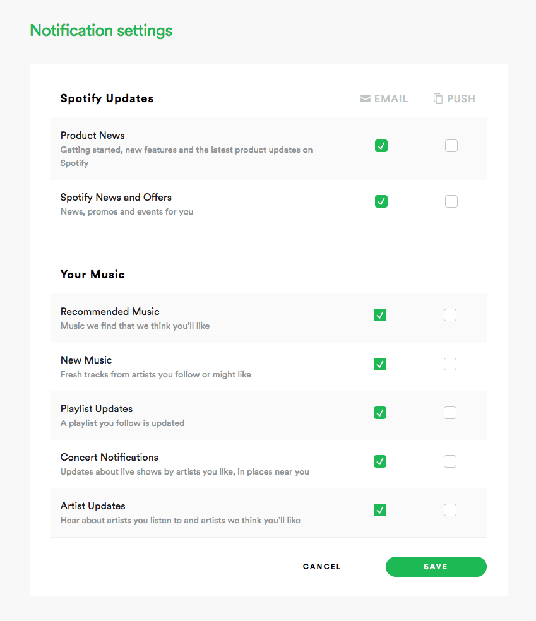Click the Playlist Updates label

coord(96,409)
